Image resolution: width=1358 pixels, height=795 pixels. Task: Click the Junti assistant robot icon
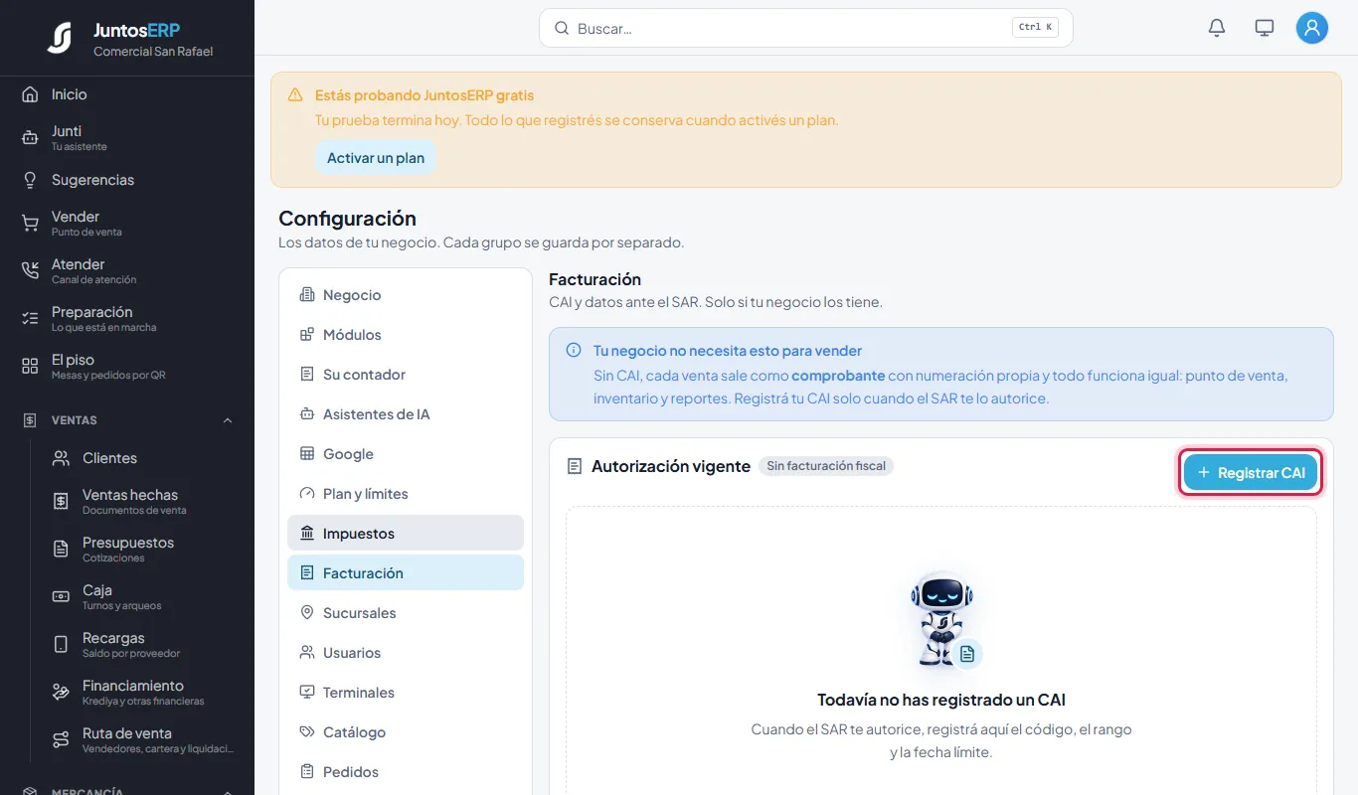30,138
